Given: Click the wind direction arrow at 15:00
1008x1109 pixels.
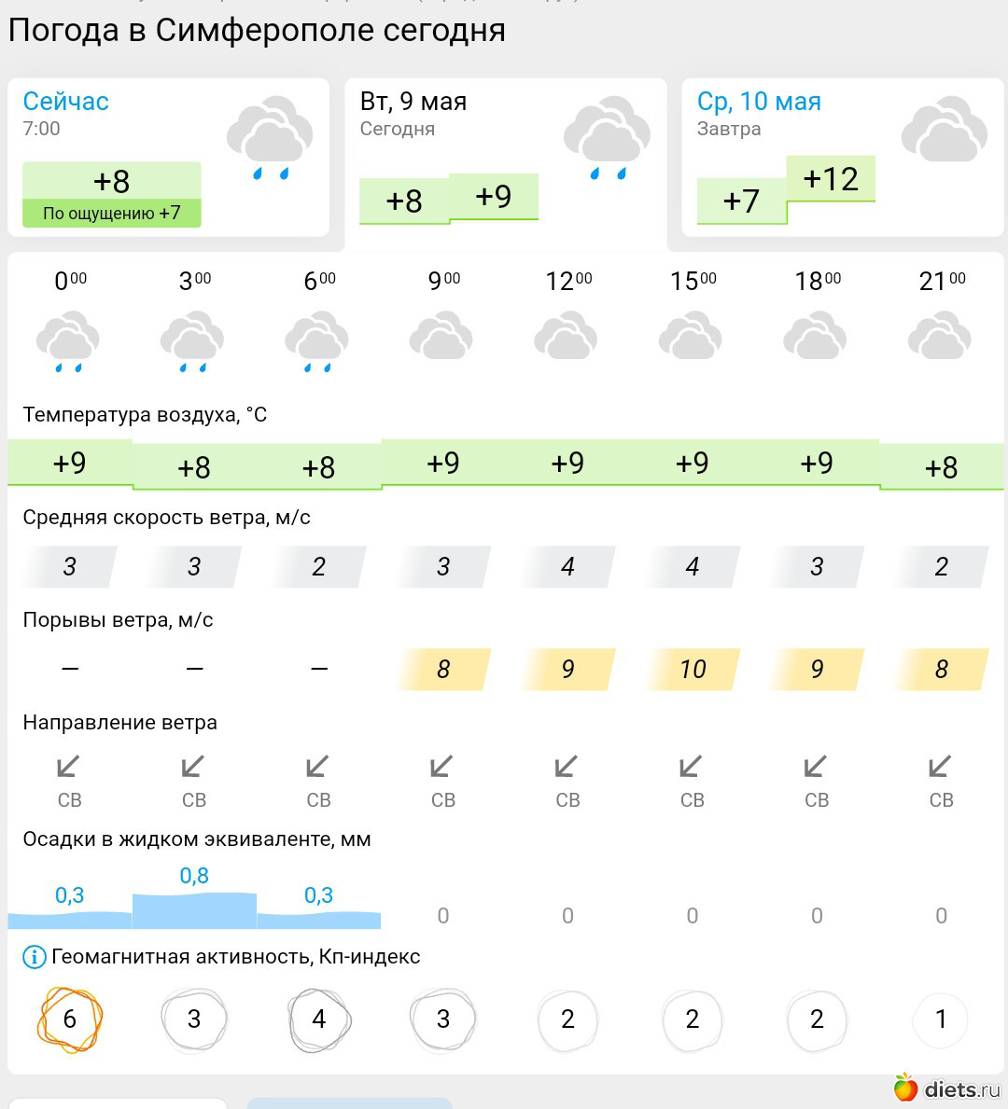Looking at the screenshot, I should pos(692,767).
